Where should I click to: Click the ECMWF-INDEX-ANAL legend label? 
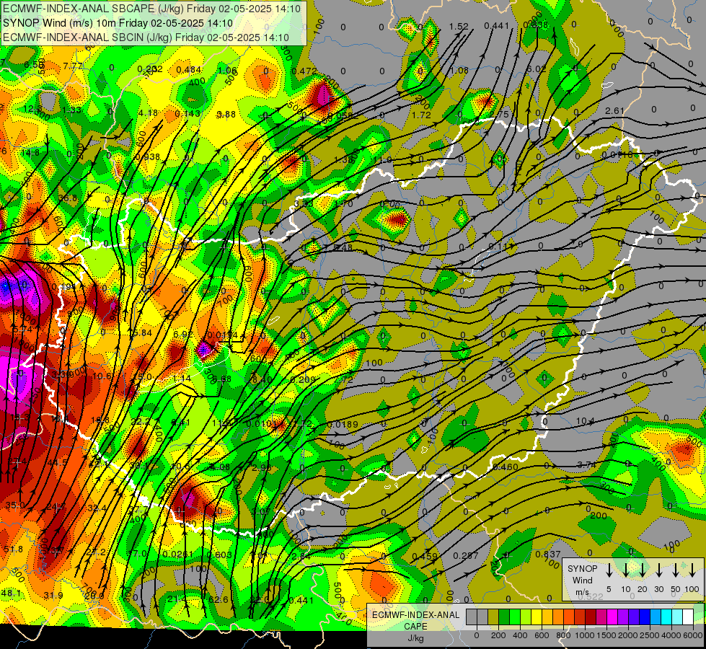pos(416,615)
